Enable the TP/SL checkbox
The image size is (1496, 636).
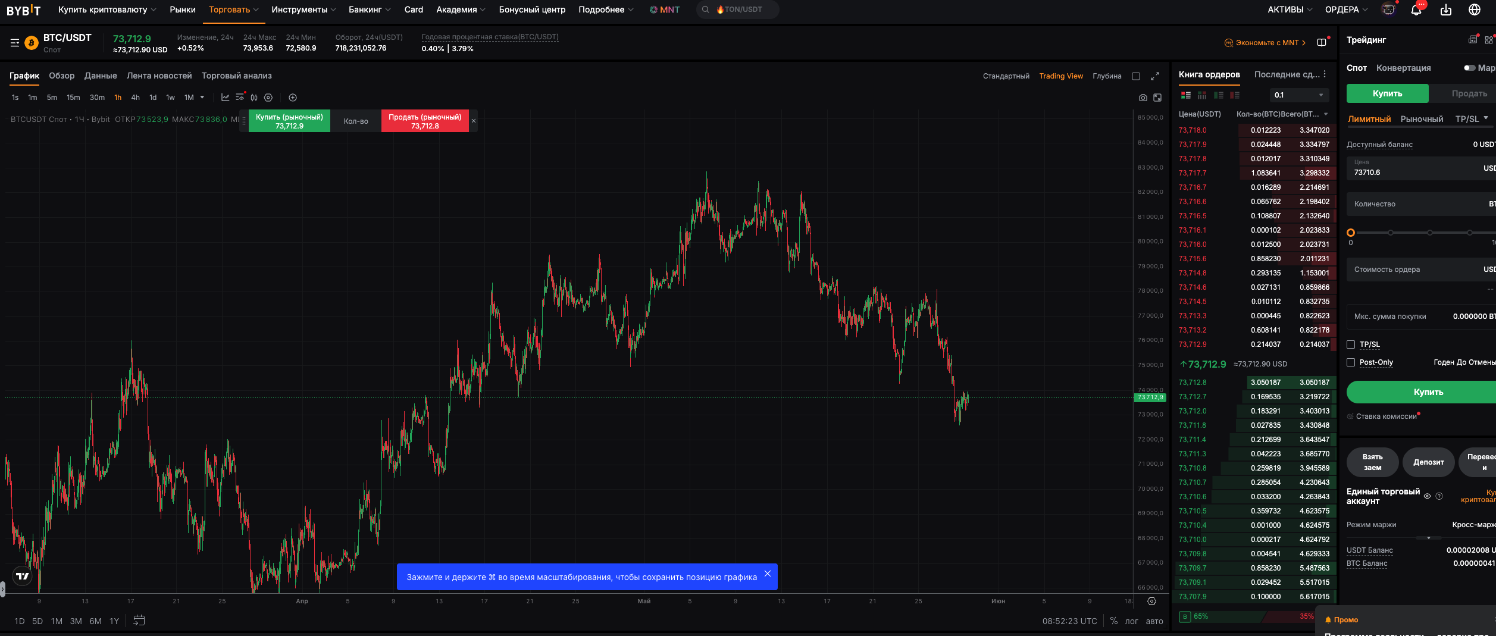click(x=1351, y=344)
